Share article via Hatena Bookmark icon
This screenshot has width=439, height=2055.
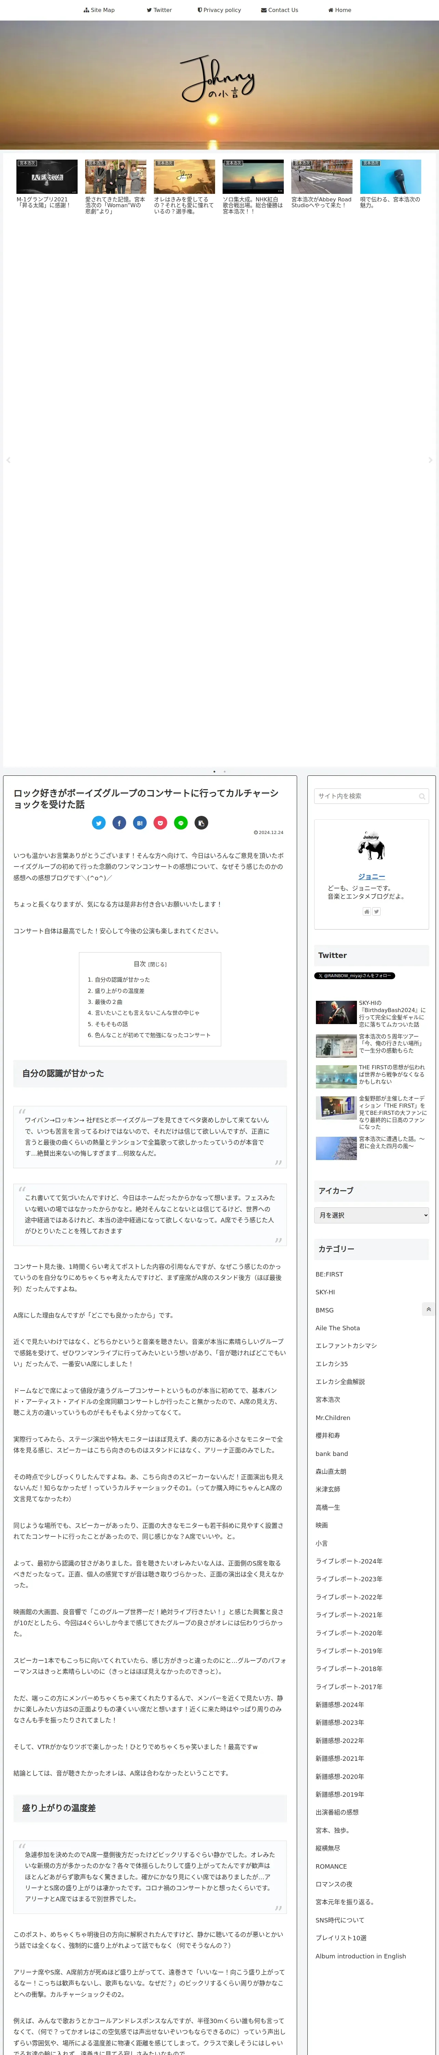pyautogui.click(x=139, y=822)
